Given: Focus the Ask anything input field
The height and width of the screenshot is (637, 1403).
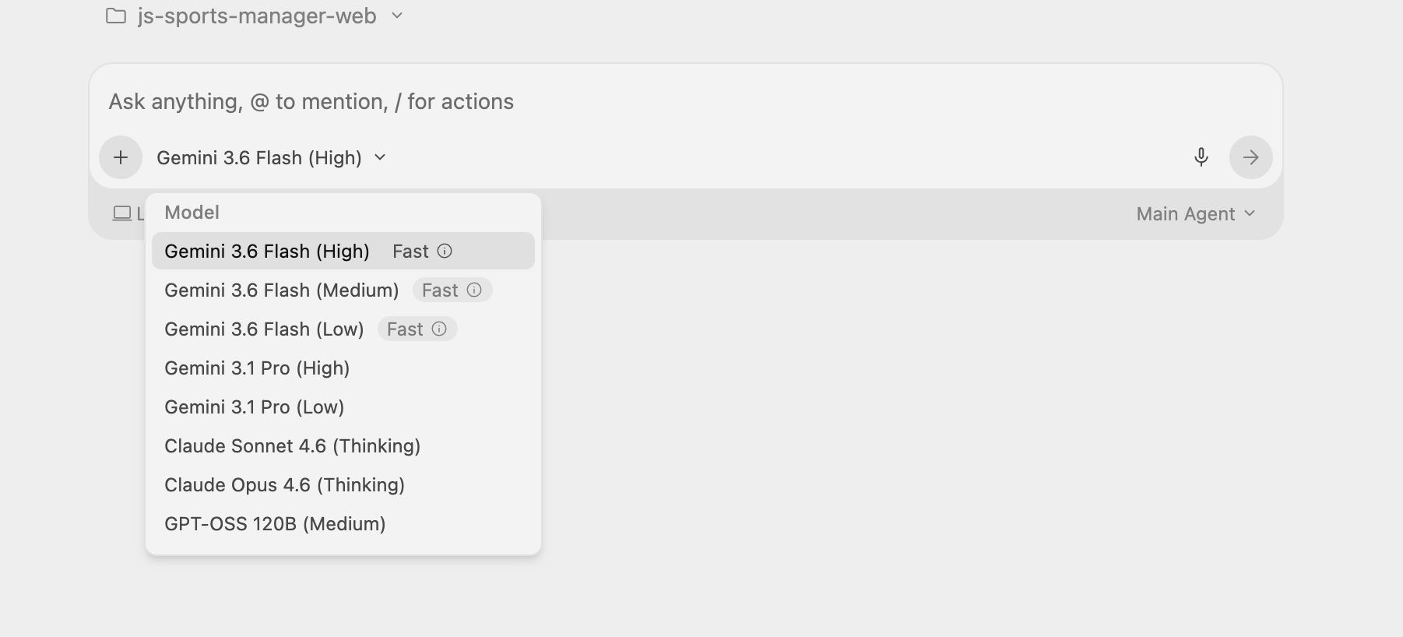Looking at the screenshot, I should pos(685,101).
